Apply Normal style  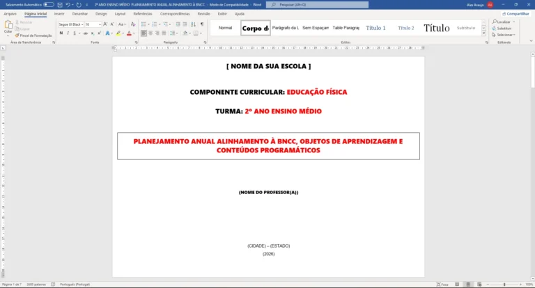[x=225, y=28]
